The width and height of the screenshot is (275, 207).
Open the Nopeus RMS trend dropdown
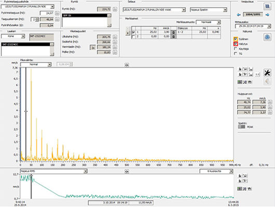tap(53, 171)
